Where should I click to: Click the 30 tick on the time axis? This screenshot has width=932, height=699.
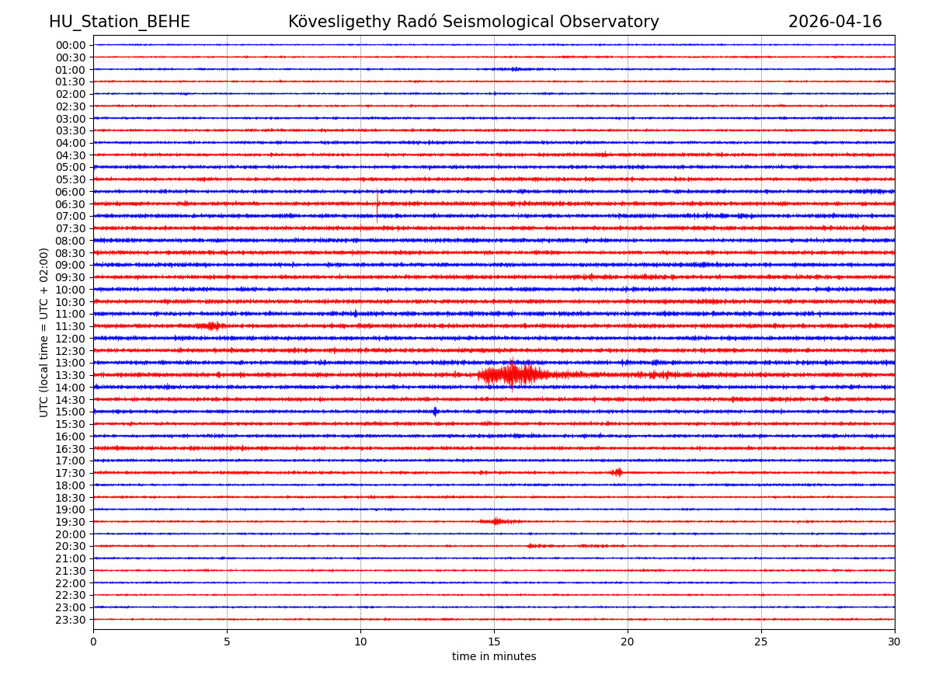tap(895, 642)
